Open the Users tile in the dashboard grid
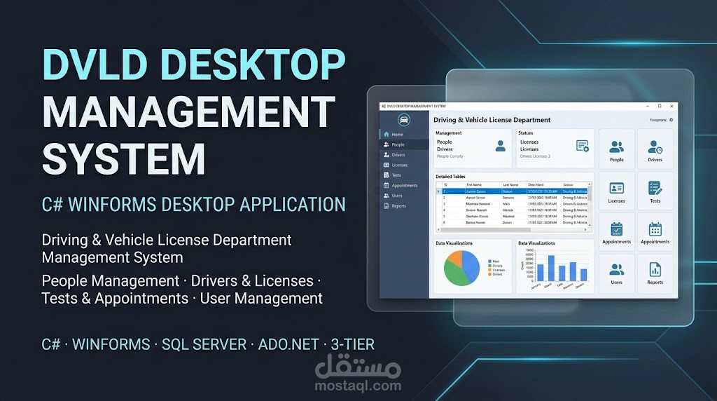This screenshot has width=717, height=401. point(616,273)
